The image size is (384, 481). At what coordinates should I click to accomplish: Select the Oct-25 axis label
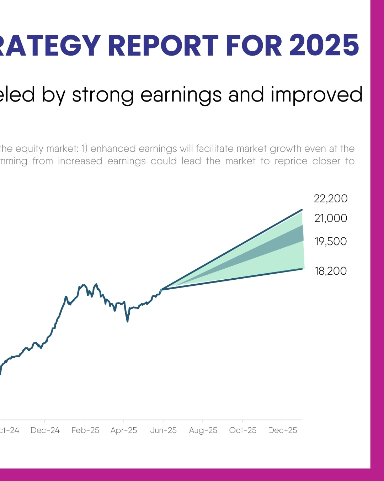(x=243, y=430)
